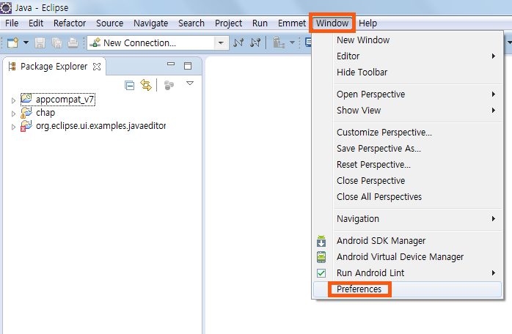The image size is (512, 334).
Task: Expand the Editor submenu
Action: pyautogui.click(x=408, y=56)
